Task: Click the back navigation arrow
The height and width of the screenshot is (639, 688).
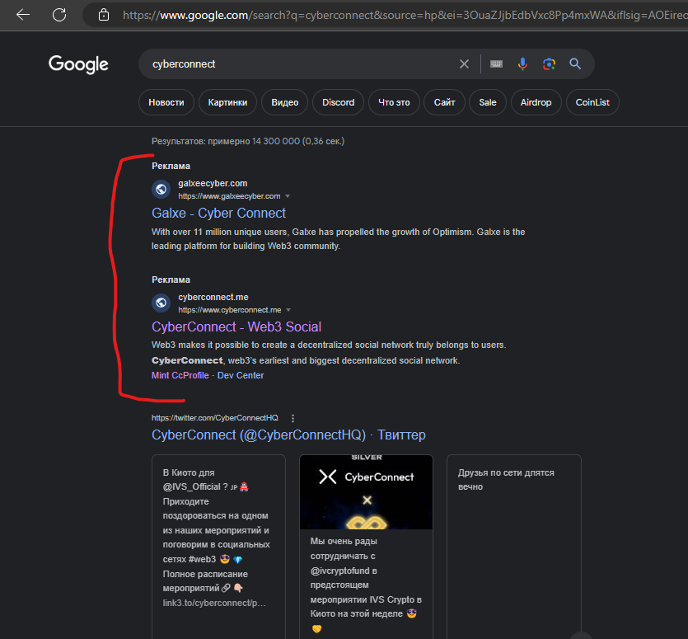Action: pos(23,14)
